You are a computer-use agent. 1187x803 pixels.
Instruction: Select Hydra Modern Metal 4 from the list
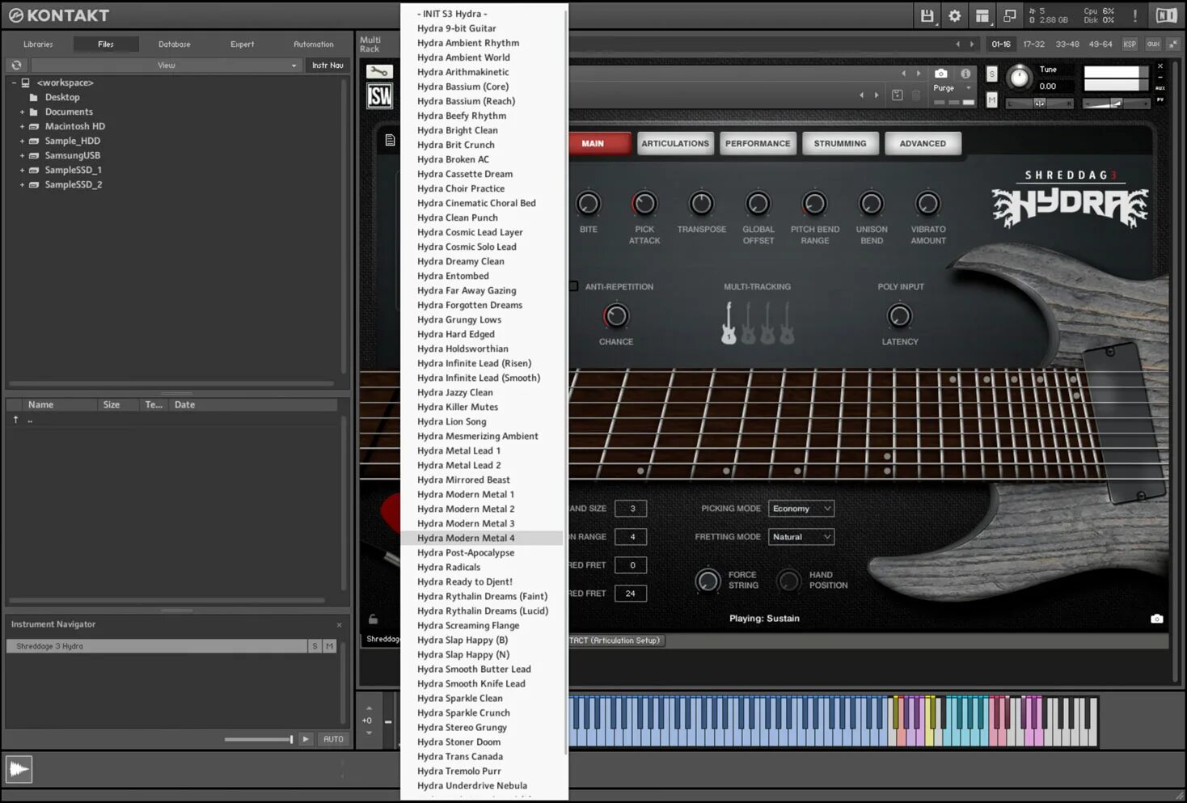click(x=466, y=537)
